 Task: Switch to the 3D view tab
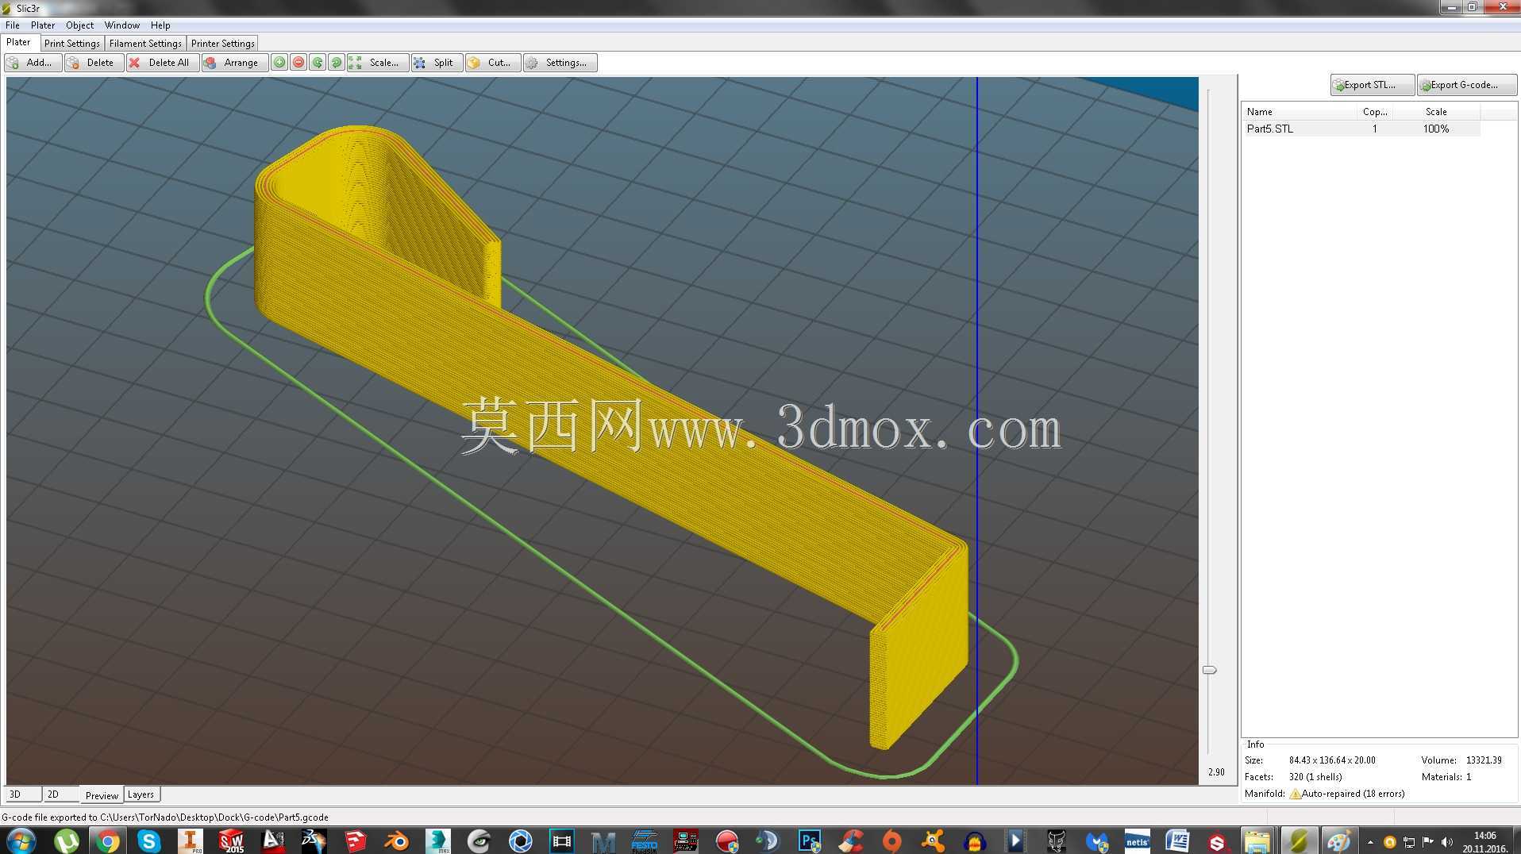coord(23,794)
